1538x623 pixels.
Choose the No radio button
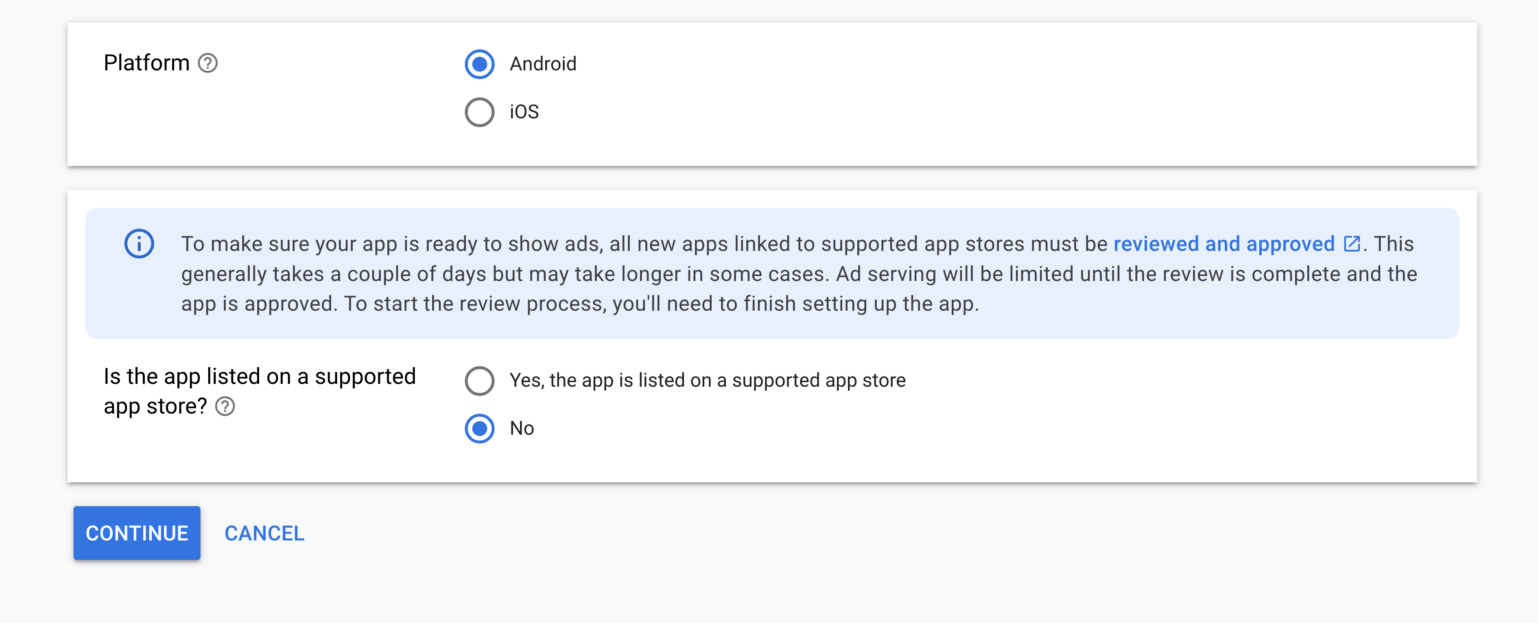[479, 428]
